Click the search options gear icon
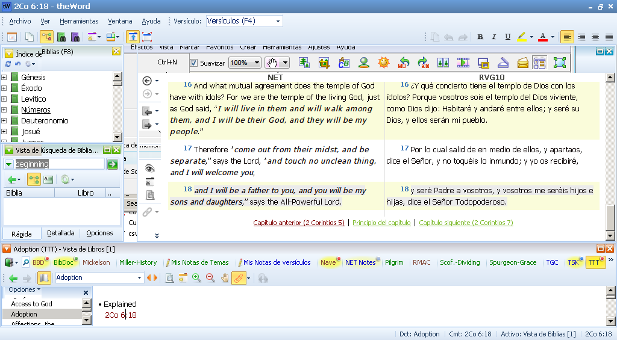 [65, 179]
